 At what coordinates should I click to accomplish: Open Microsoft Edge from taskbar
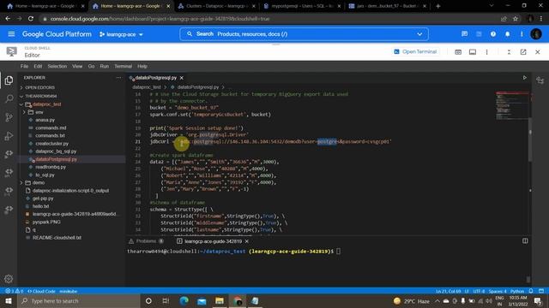(x=184, y=300)
